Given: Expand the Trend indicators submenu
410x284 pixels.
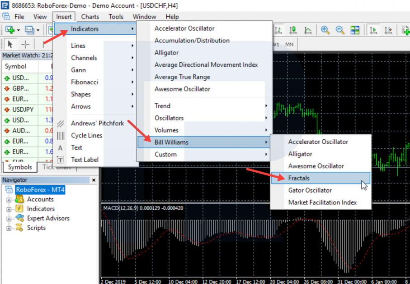Looking at the screenshot, I should 205,106.
